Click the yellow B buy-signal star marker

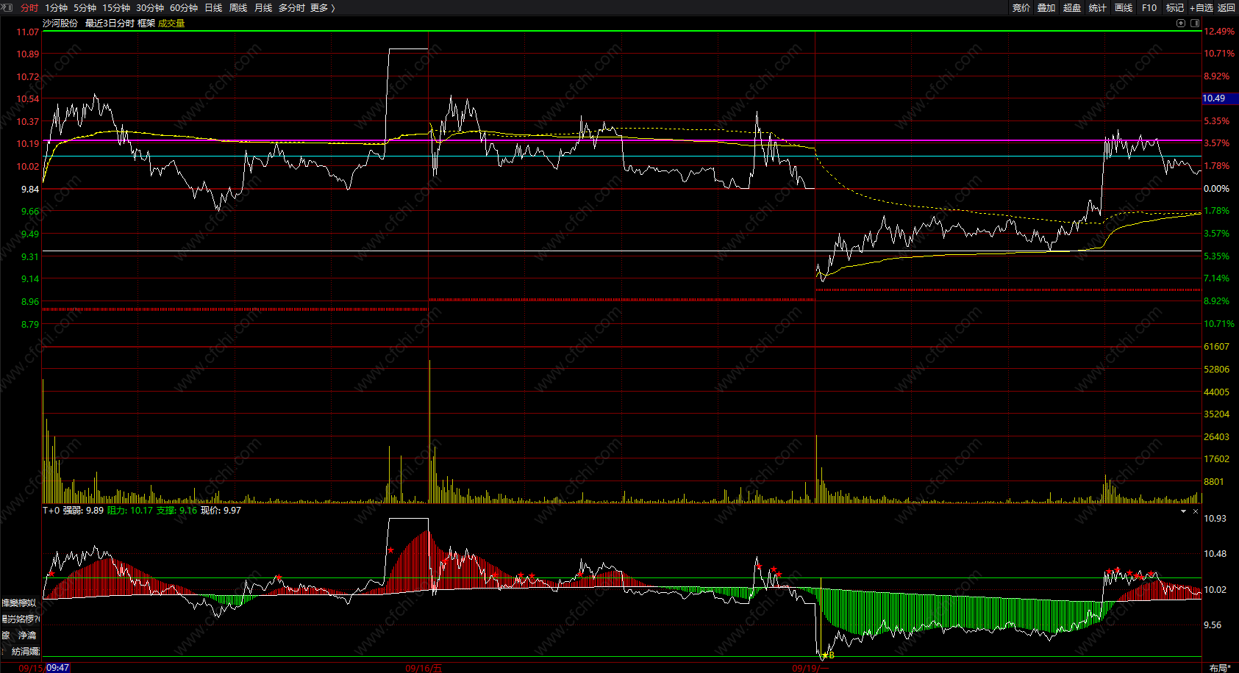(x=826, y=655)
